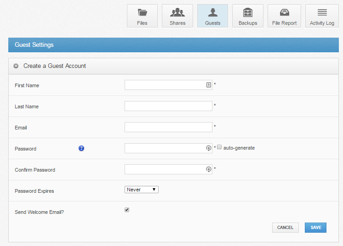Screen dimensions: 343x246
Task: Uncheck the Send Welcome Email checkbox
Action: (x=127, y=210)
